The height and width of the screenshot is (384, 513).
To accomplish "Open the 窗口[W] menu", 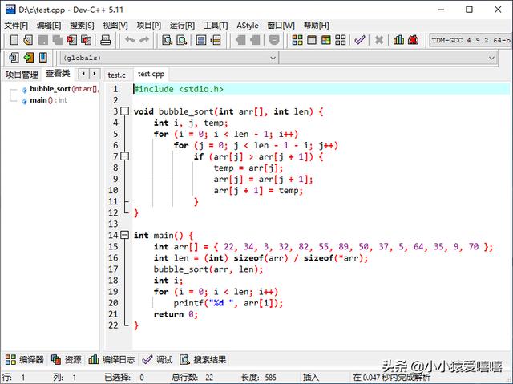I will [x=281, y=25].
